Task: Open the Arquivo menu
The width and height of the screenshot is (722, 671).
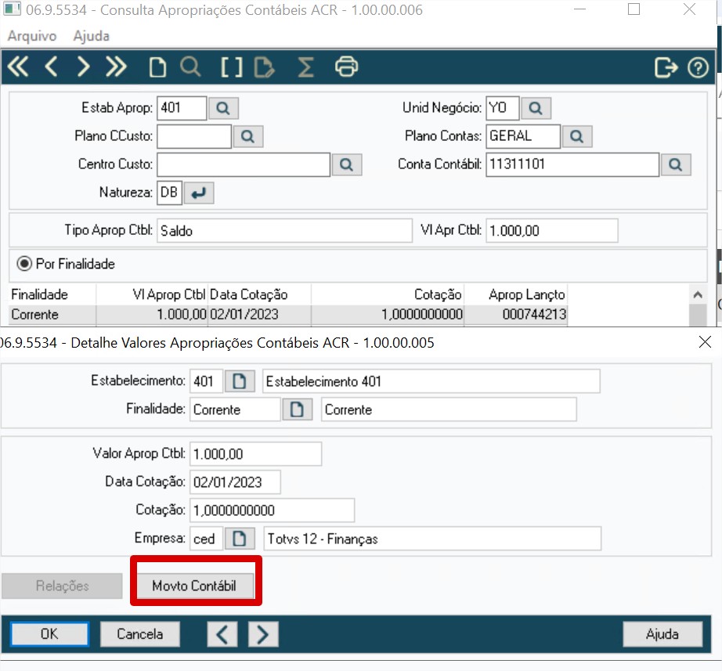Action: 32,36
